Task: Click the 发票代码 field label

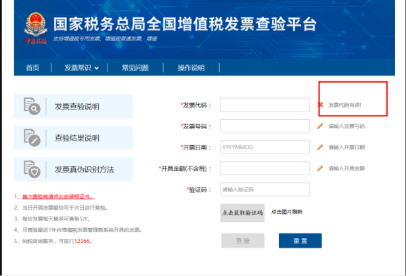Action: pos(196,105)
